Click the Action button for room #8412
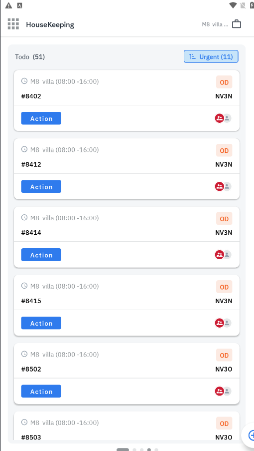Image resolution: width=254 pixels, height=451 pixels. click(x=41, y=186)
